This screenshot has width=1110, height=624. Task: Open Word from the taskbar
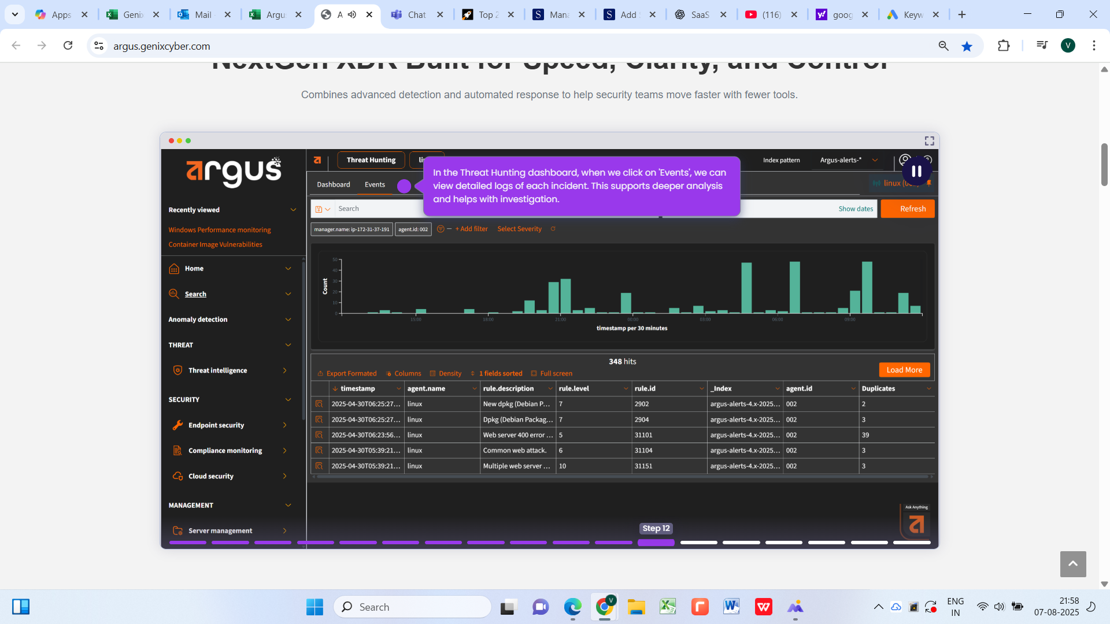coord(731,607)
